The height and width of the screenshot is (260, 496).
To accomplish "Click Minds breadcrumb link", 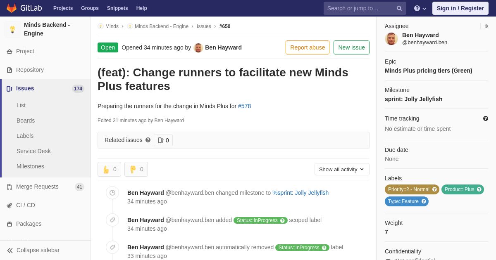I will tap(112, 26).
